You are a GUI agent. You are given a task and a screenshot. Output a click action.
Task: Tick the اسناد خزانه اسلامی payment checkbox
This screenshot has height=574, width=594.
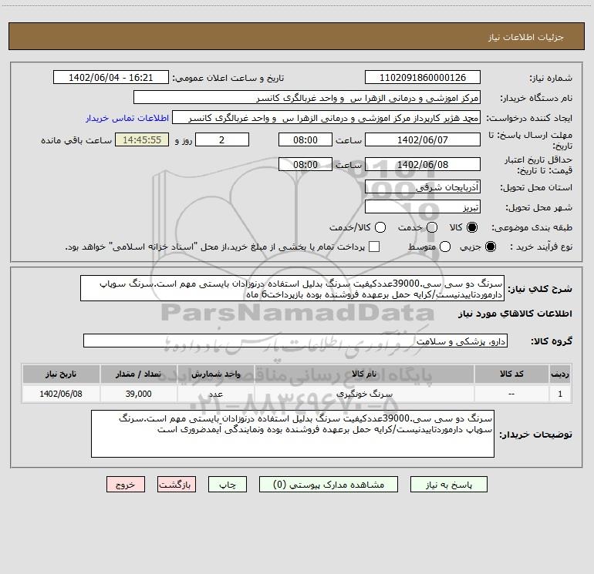(374, 247)
